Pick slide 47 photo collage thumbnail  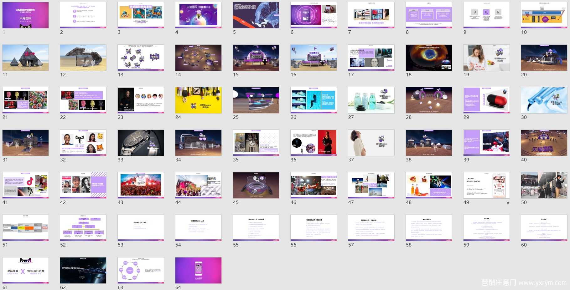(x=371, y=185)
